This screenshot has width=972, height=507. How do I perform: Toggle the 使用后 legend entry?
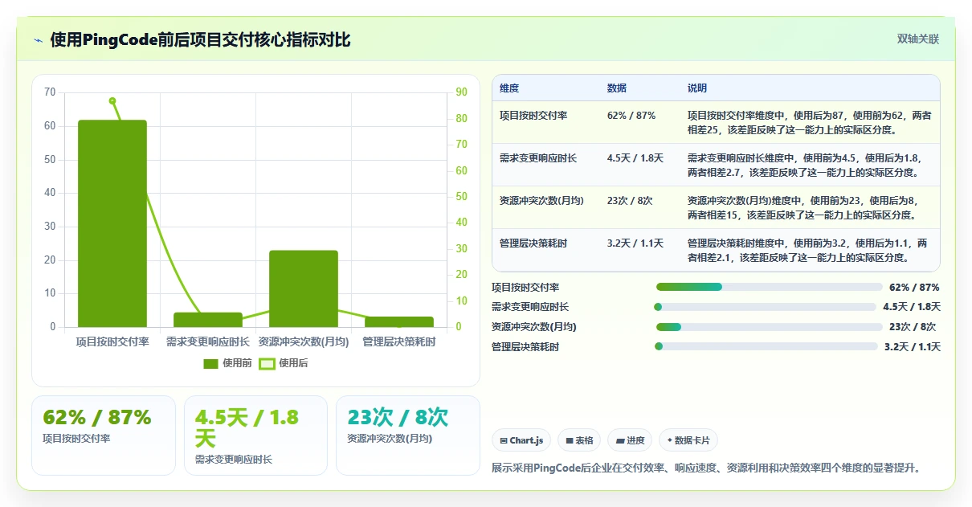283,363
